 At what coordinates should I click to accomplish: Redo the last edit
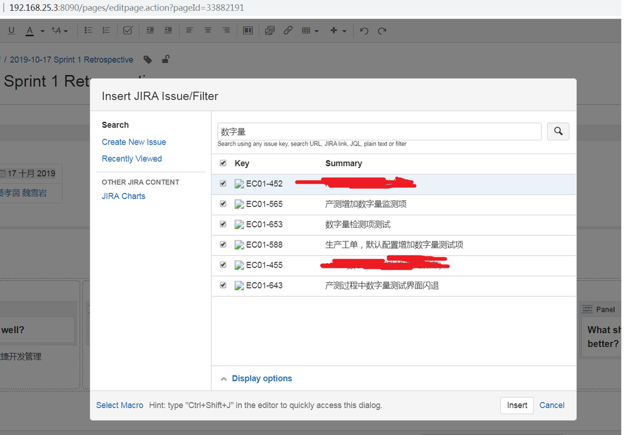[382, 31]
